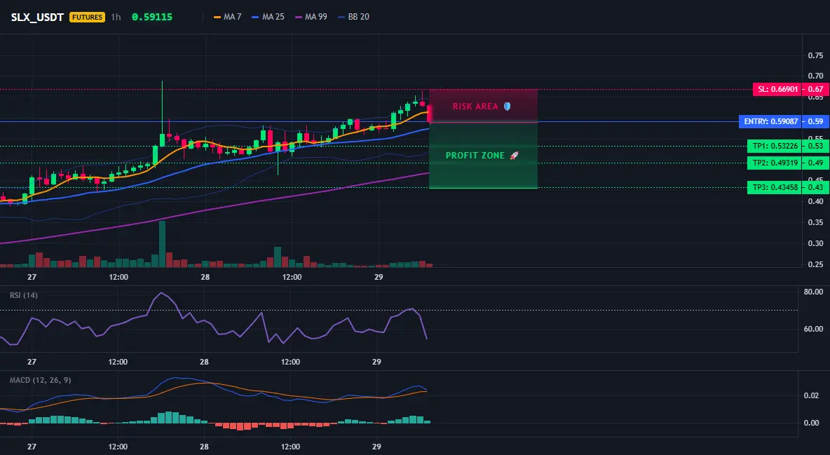Click the 29 date label under MACD panel
Screen dimensions: 830x455
click(376, 447)
